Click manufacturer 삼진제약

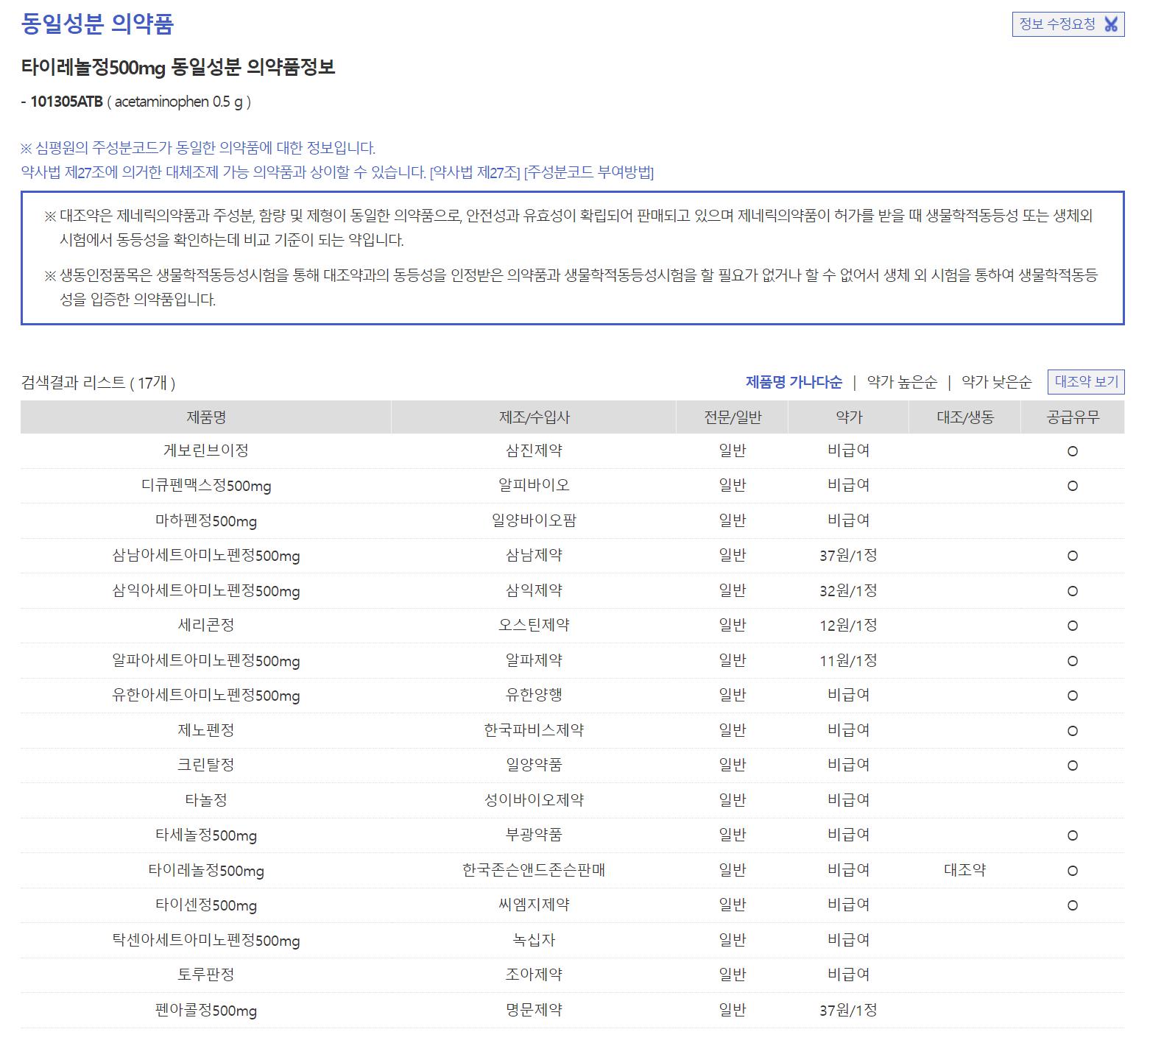click(534, 450)
